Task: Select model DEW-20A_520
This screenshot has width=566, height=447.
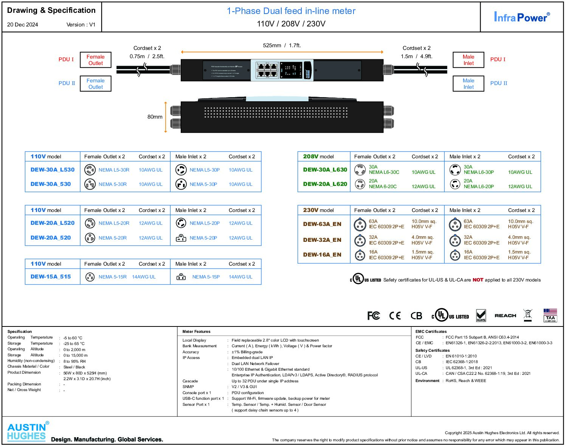Action: pyautogui.click(x=51, y=238)
